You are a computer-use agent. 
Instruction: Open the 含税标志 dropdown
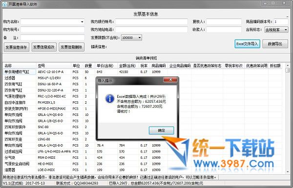(286, 30)
